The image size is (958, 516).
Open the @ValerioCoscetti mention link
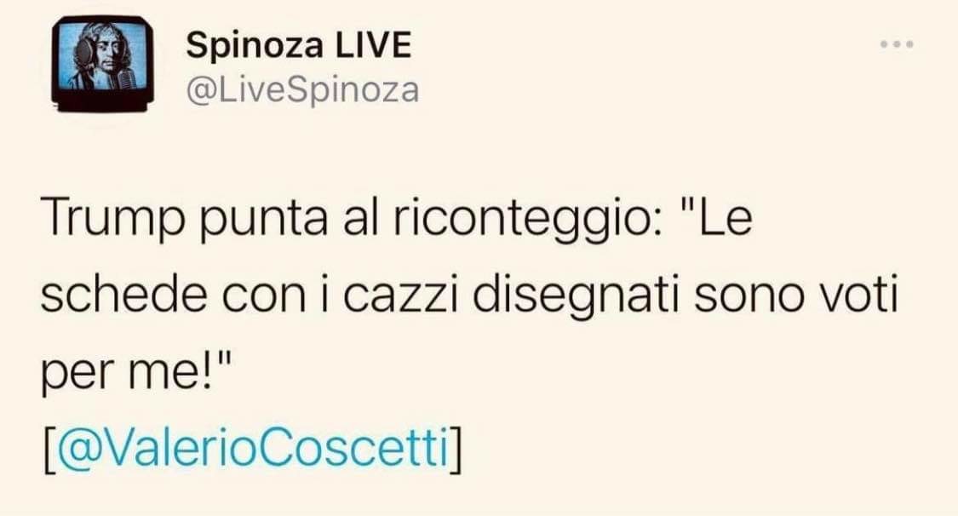click(x=252, y=448)
